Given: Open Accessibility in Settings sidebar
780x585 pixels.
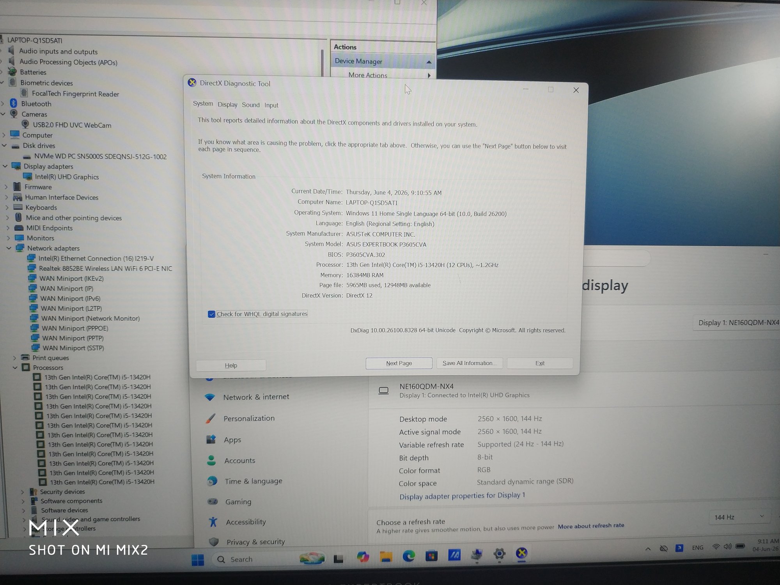Looking at the screenshot, I should pos(246,522).
